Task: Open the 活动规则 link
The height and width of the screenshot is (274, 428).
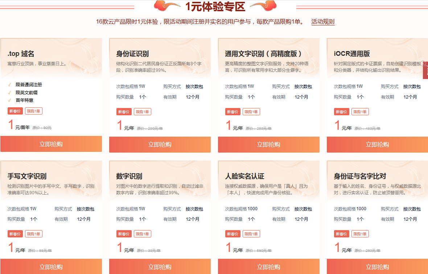Action: [322, 22]
